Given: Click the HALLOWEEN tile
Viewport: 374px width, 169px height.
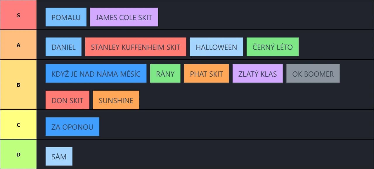Looking at the screenshot, I should click(x=216, y=47).
